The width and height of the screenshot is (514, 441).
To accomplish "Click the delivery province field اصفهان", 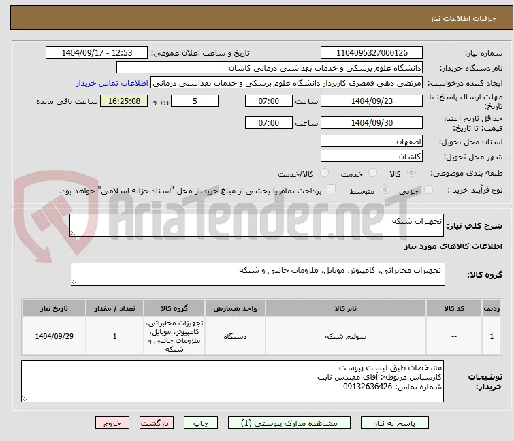I will point(372,141).
